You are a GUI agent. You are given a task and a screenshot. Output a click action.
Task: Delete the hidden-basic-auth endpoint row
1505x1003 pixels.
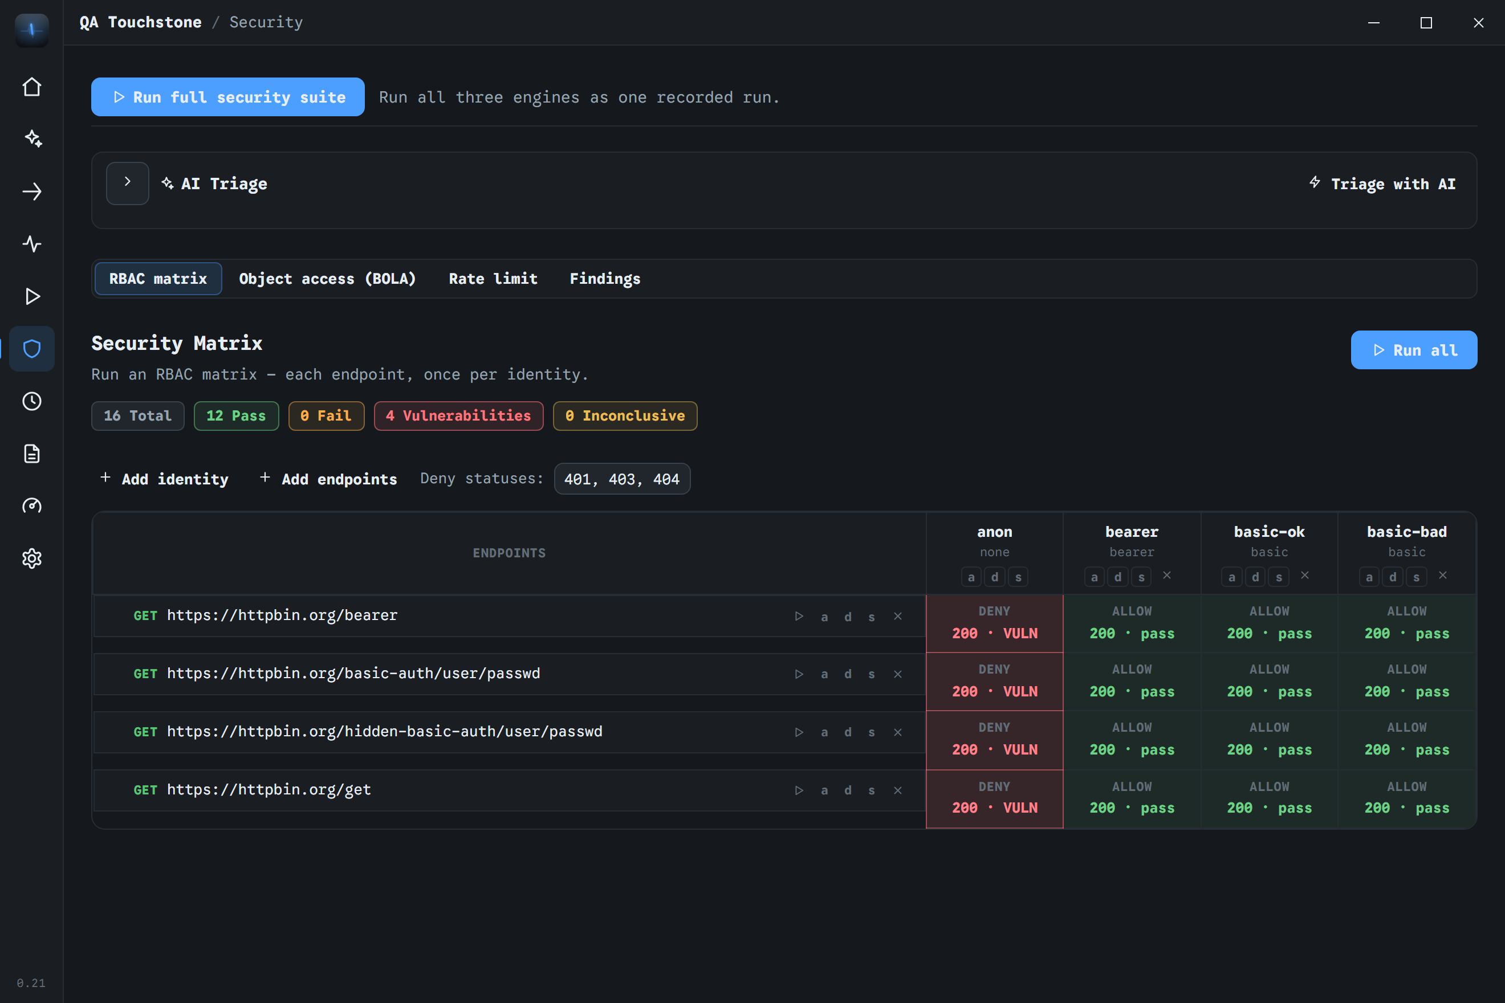(898, 732)
